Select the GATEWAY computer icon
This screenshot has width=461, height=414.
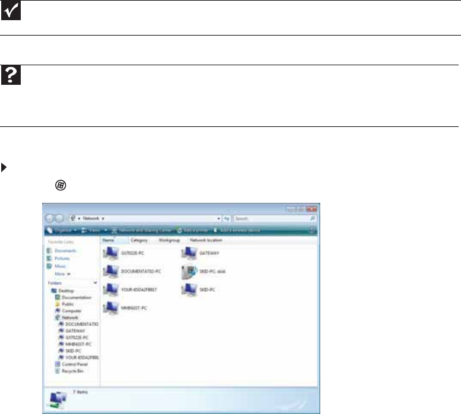(189, 253)
